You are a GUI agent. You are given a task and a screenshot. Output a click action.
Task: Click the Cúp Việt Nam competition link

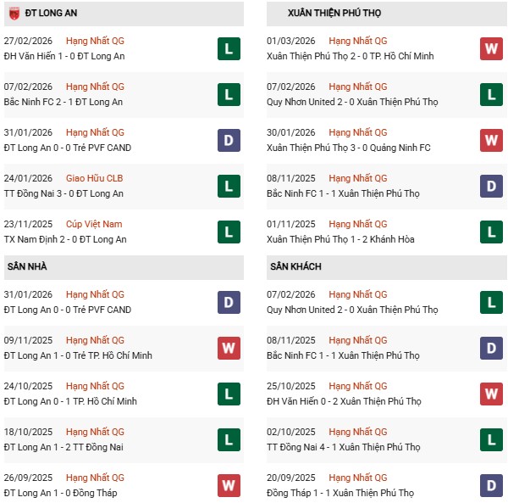[94, 224]
